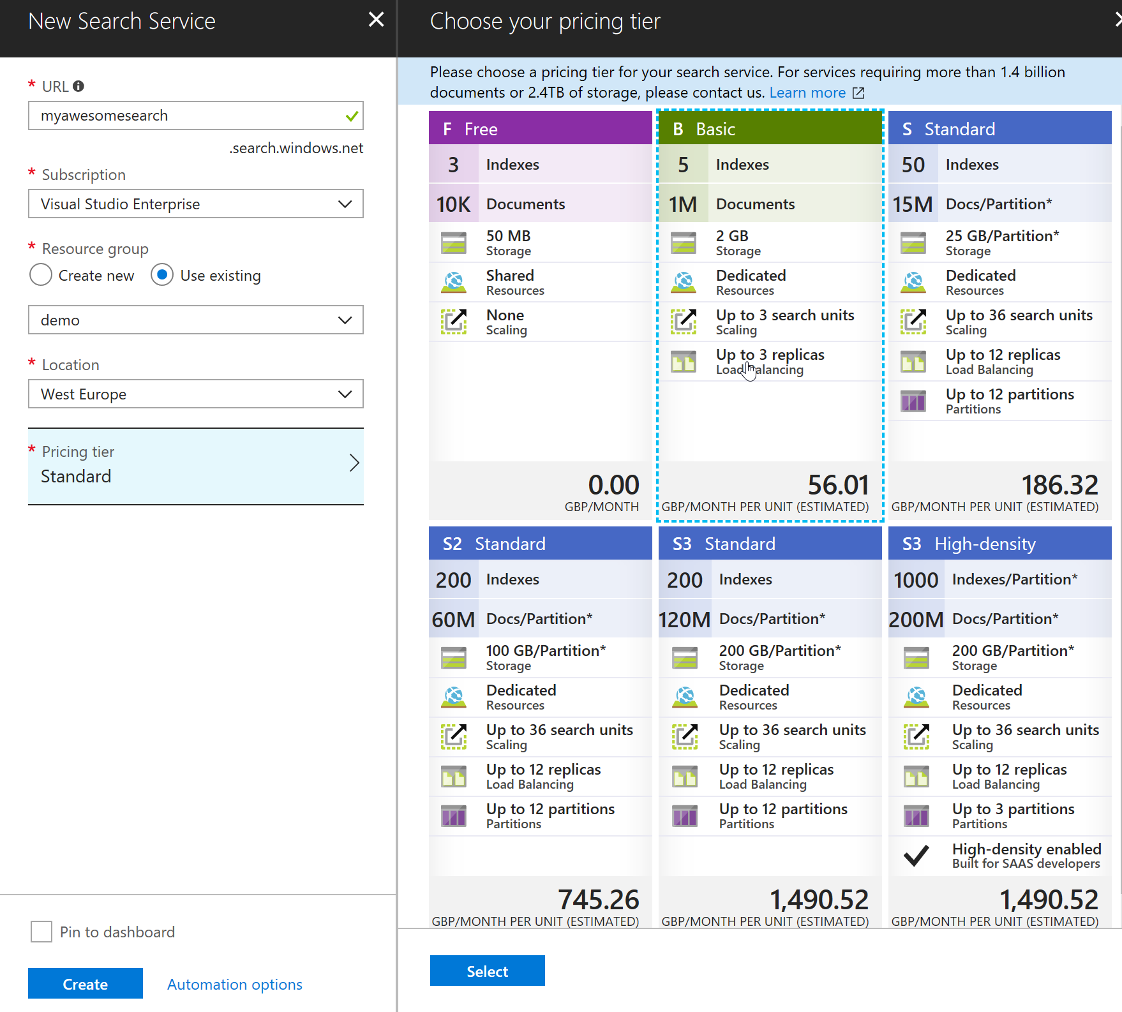Viewport: 1122px width, 1012px height.
Task: Select the Use existing radio button
Action: tap(162, 275)
